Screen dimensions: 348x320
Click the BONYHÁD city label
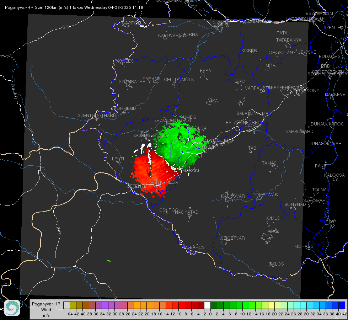tap(295, 204)
